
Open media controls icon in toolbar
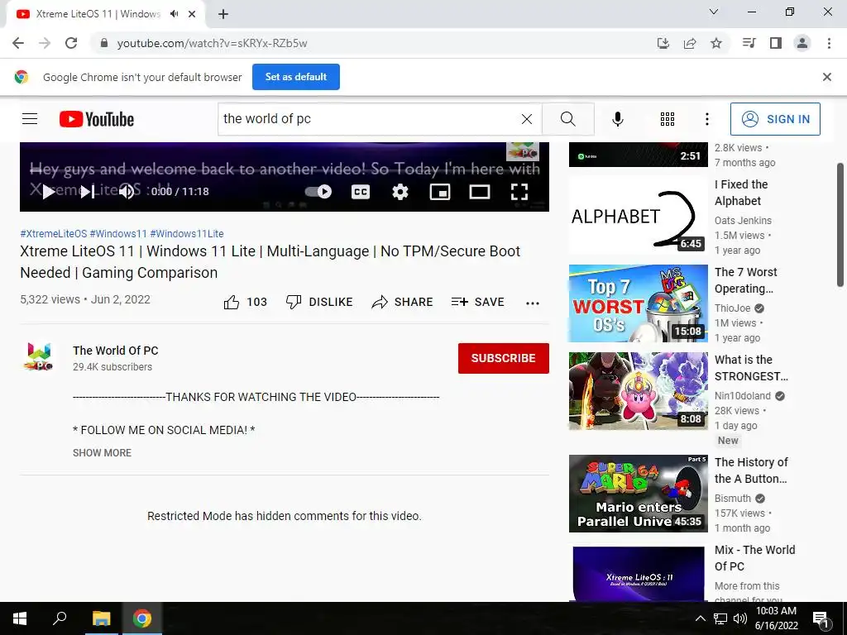pos(749,43)
